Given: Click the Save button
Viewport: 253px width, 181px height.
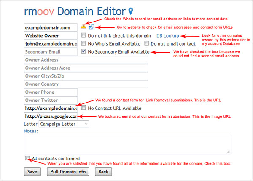Looking at the screenshot, I should point(32,172).
